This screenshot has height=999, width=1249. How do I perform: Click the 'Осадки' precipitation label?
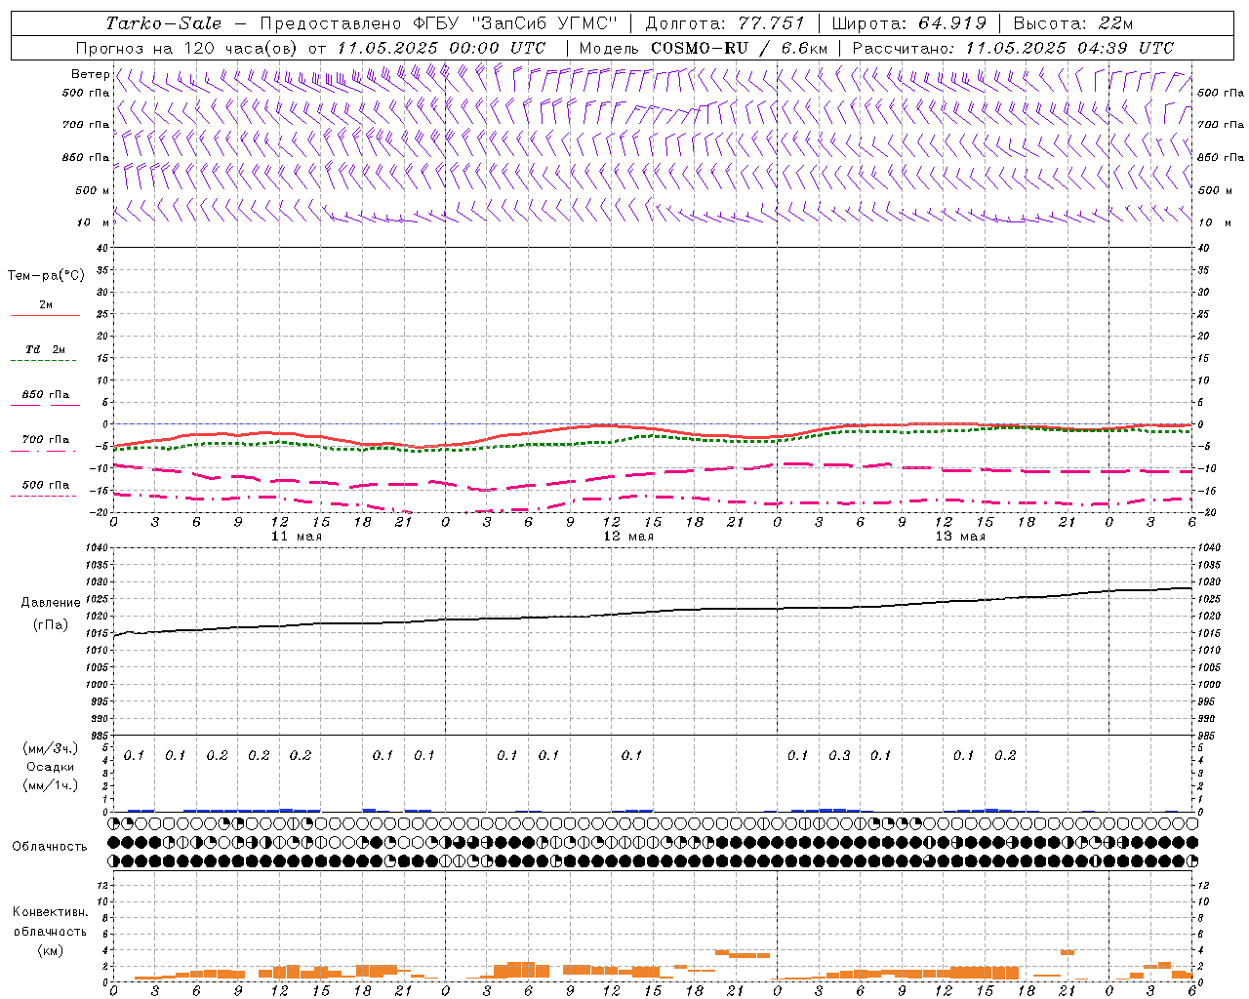pos(50,767)
